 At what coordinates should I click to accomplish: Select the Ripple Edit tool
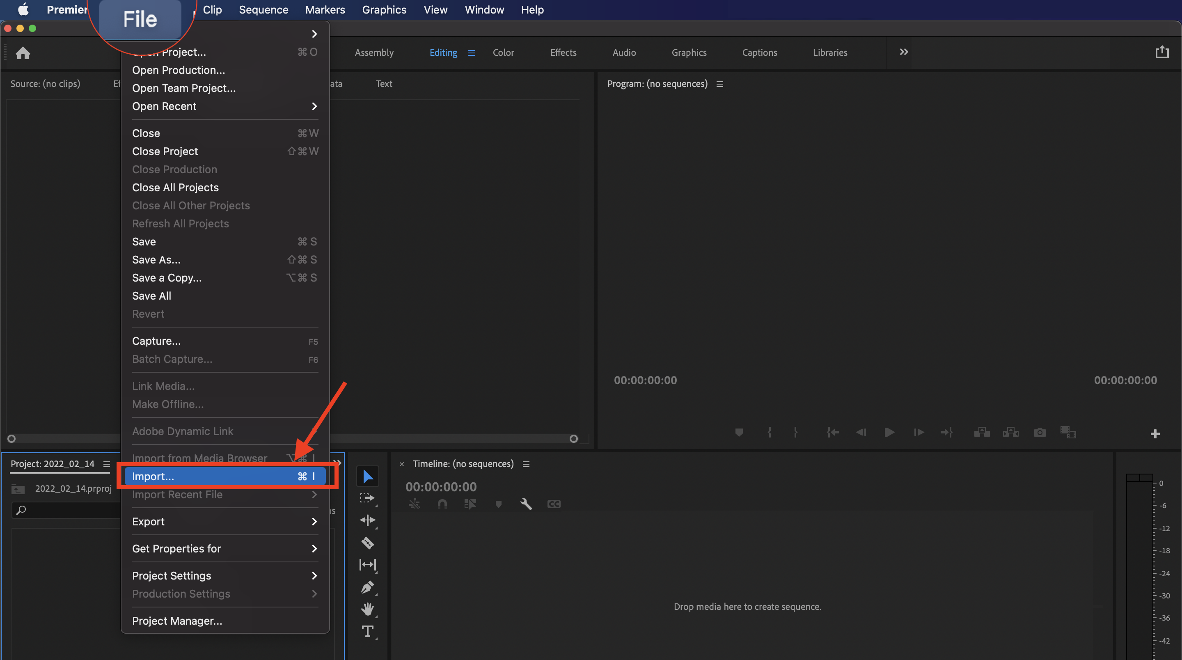tap(368, 520)
